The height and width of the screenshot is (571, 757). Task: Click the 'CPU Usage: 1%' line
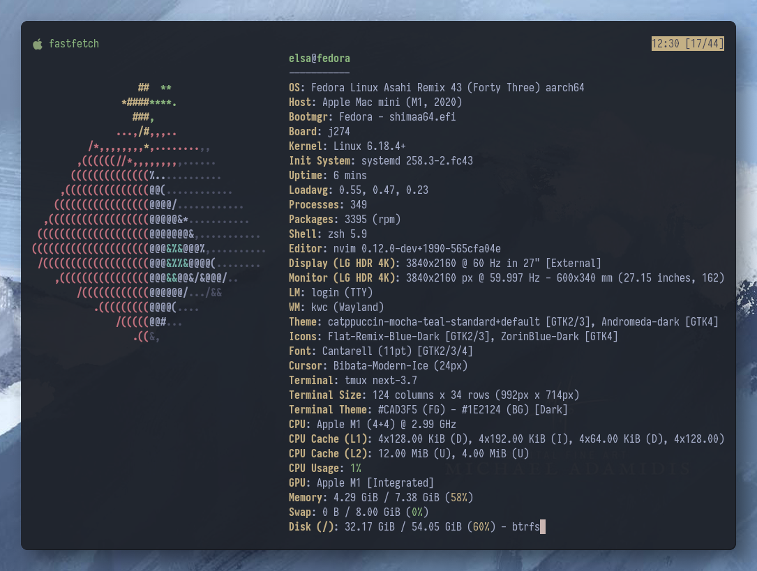(325, 469)
